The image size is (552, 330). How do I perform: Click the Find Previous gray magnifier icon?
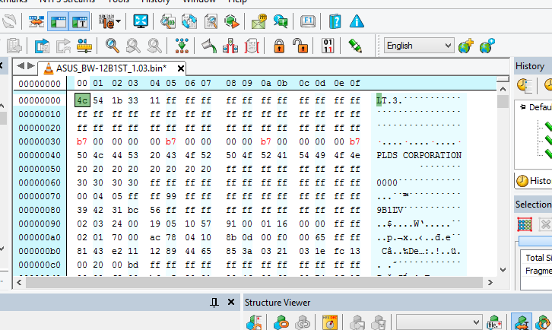[x=133, y=46]
